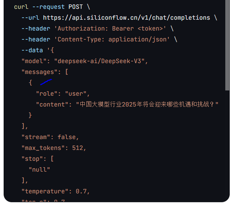
Task: Click the "messages" key
Action: click(39, 72)
